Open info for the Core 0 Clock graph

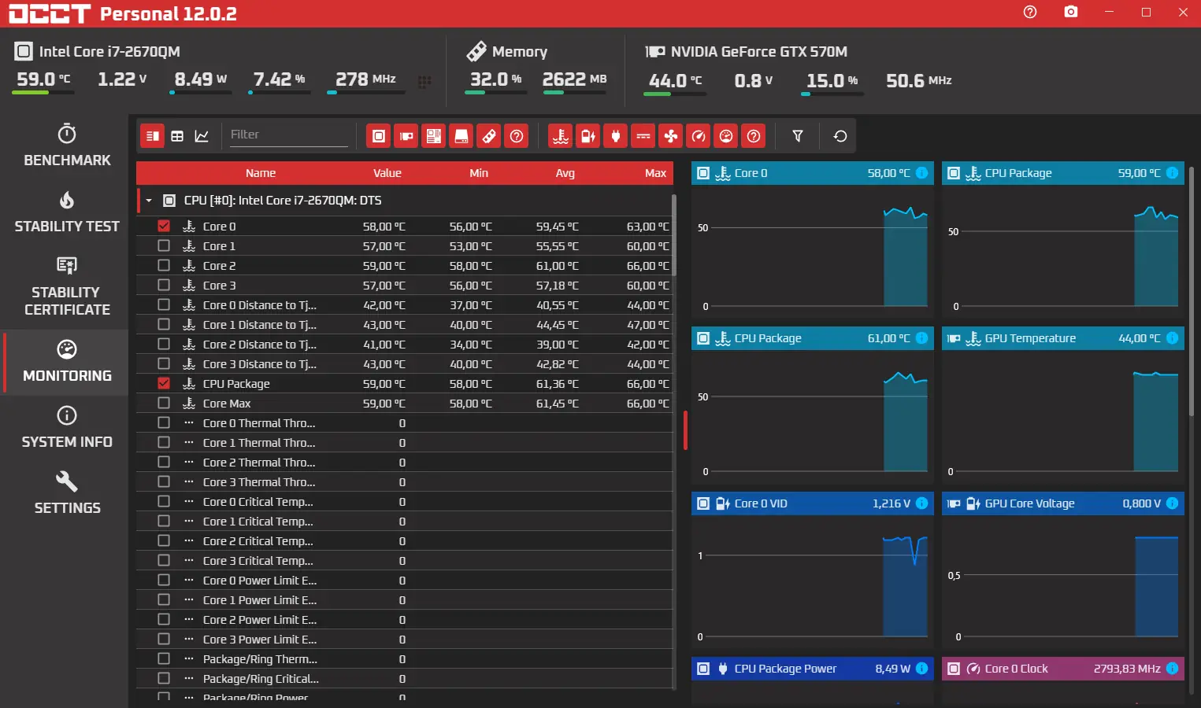coord(1172,669)
